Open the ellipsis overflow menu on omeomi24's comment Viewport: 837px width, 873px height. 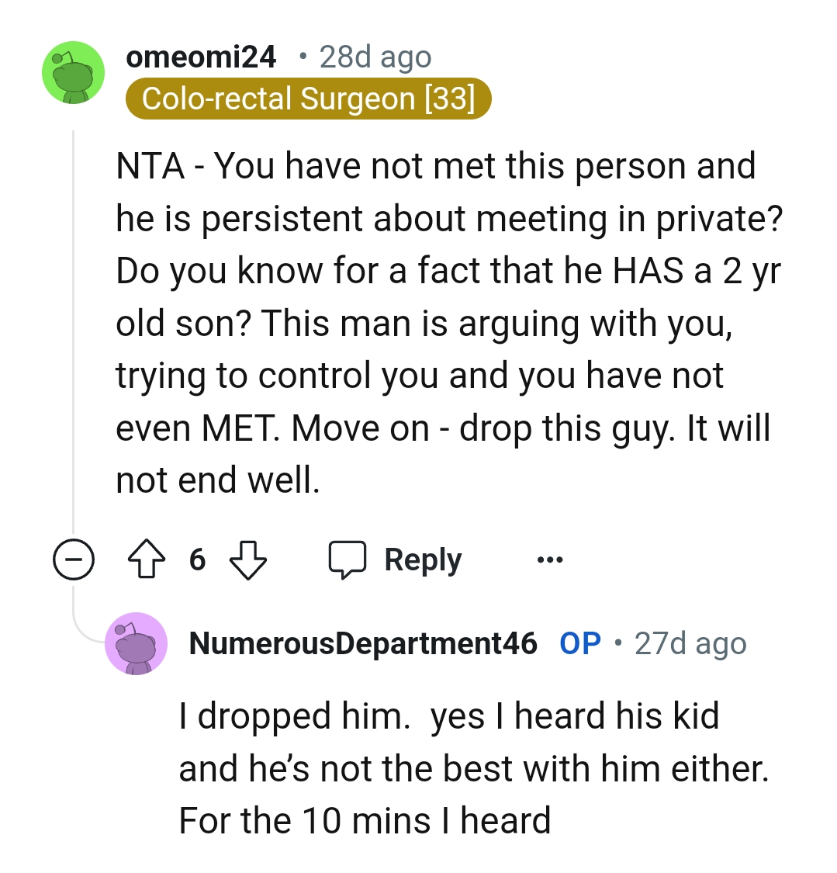549,559
